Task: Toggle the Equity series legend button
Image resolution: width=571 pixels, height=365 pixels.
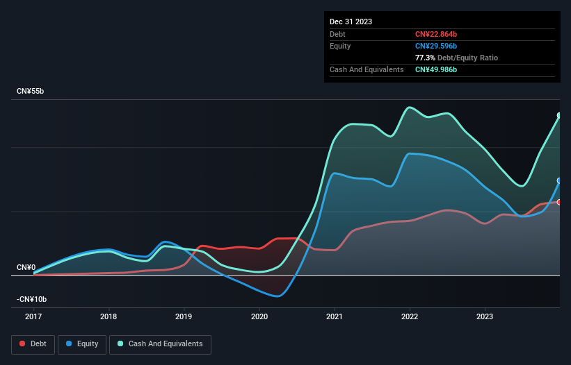Action: point(82,344)
